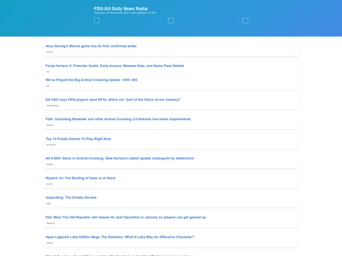
Task: Open PSA Unlocking Brewster Animal Crossing article
Action: tap(118, 119)
